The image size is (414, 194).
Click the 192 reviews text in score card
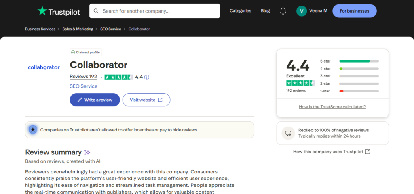tap(296, 91)
